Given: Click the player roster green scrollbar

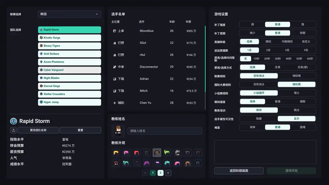Looking at the screenshot, I should click(x=205, y=59).
